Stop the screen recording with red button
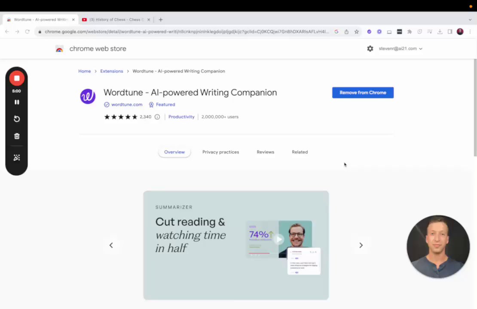 17,79
